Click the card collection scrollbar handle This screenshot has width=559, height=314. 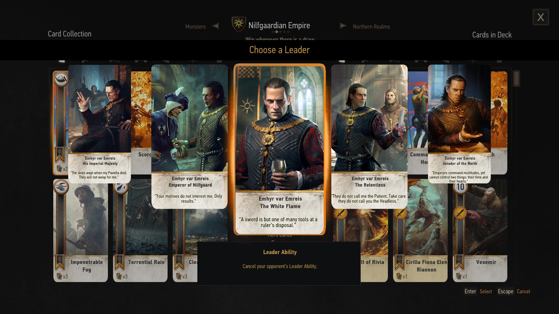(516, 78)
